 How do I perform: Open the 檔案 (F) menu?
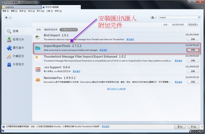[5, 11]
